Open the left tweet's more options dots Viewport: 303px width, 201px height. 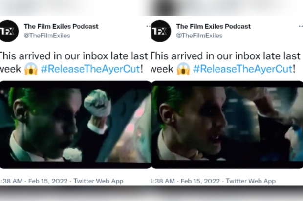pyautogui.click(x=149, y=26)
